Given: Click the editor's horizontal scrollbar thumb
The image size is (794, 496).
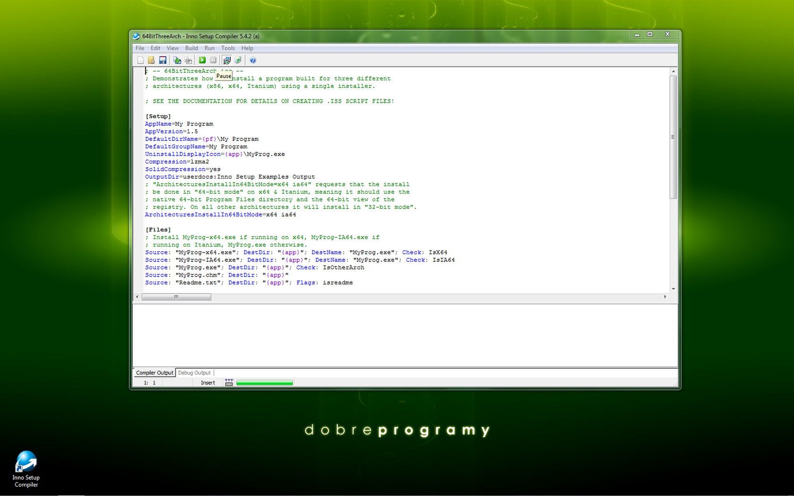Looking at the screenshot, I should pyautogui.click(x=176, y=297).
